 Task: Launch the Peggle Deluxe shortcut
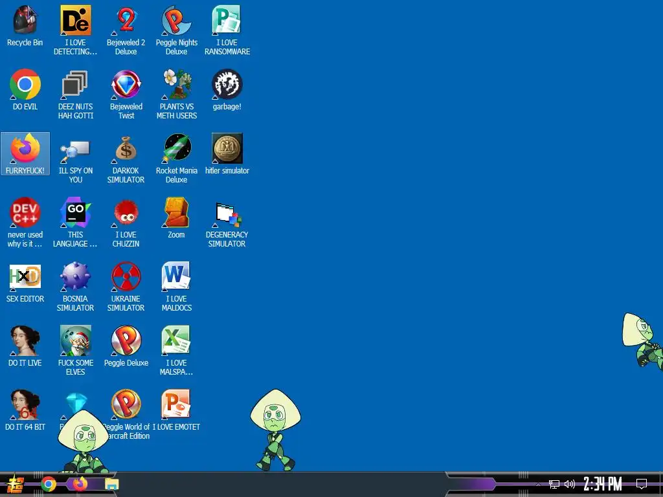[126, 346]
